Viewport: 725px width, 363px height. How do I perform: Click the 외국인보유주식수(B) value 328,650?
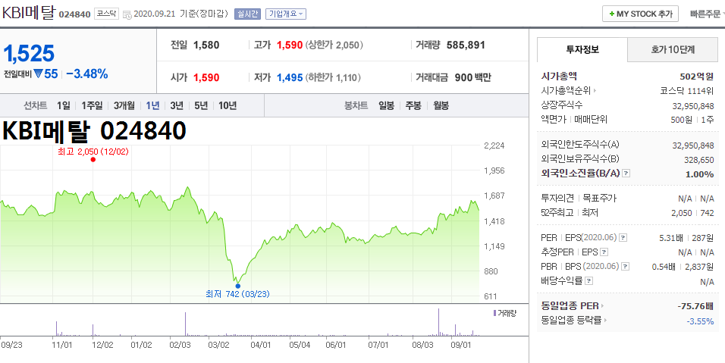[698, 160]
